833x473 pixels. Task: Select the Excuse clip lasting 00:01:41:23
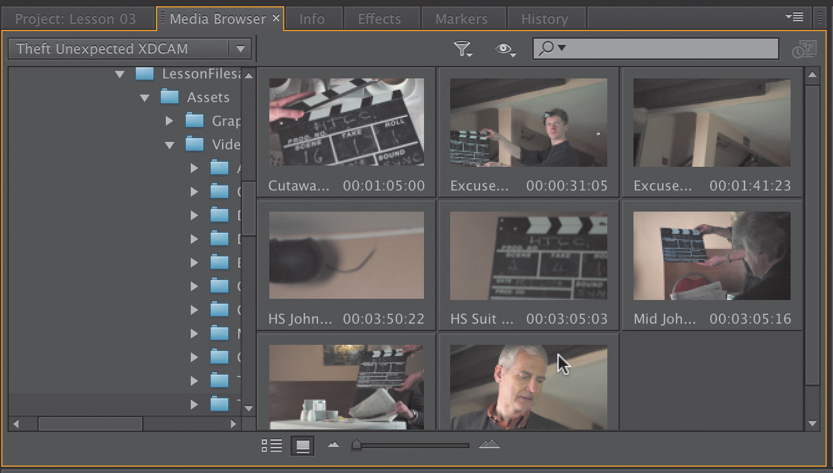tap(712, 123)
